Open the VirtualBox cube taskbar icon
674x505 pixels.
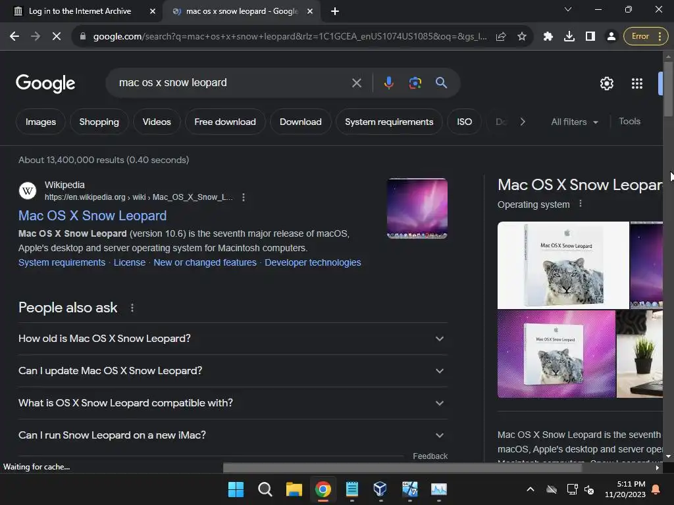[380, 489]
